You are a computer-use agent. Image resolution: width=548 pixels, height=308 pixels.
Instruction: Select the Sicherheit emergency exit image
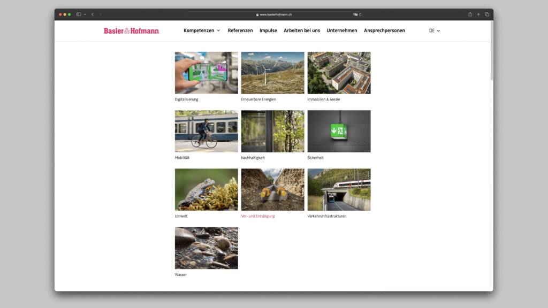pos(339,131)
